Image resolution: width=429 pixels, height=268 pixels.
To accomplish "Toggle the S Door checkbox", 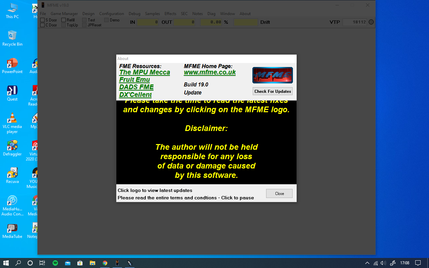I will (x=43, y=20).
